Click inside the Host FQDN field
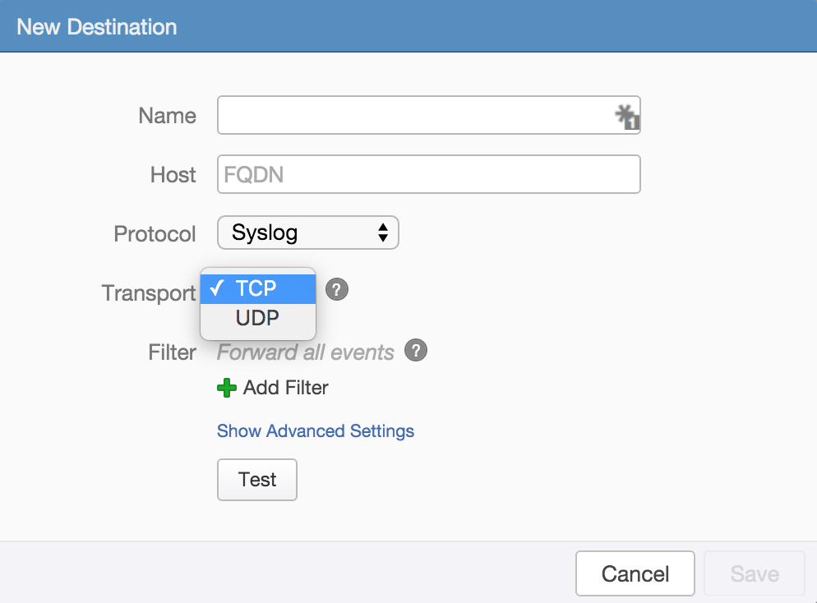The width and height of the screenshot is (817, 603). click(x=427, y=174)
